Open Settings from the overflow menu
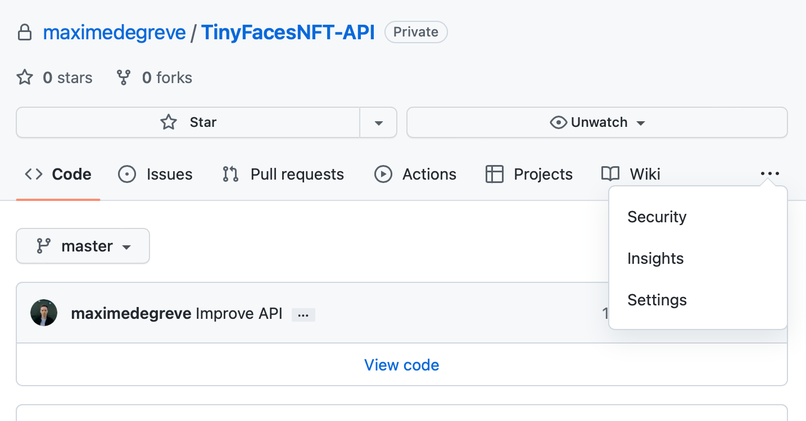 (656, 300)
